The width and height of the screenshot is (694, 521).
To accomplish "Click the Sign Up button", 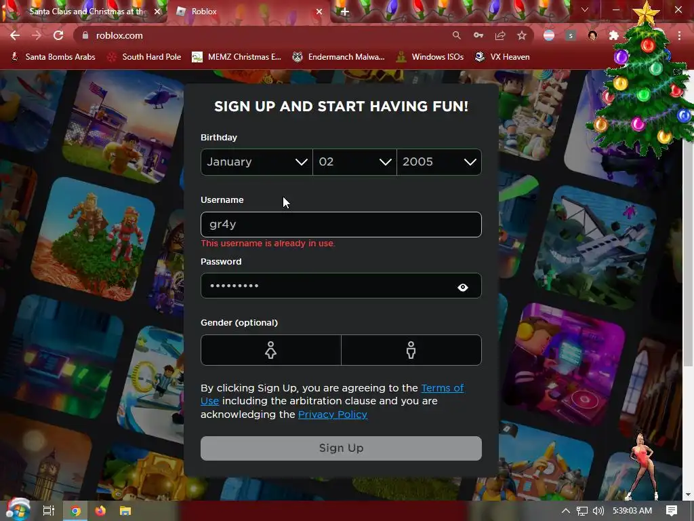I will [342, 448].
